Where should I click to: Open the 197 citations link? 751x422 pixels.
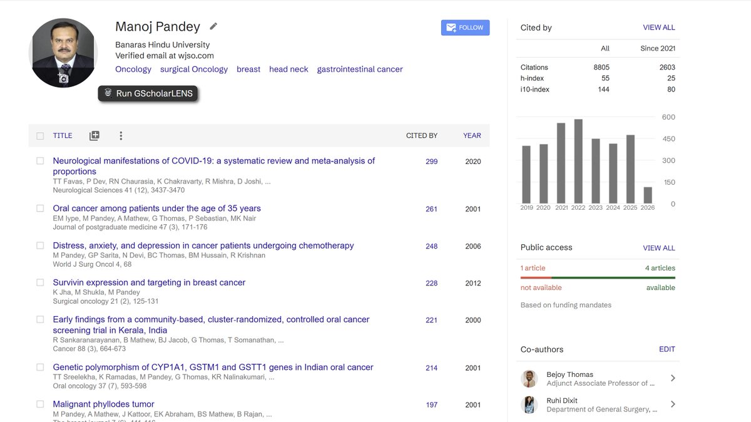432,405
